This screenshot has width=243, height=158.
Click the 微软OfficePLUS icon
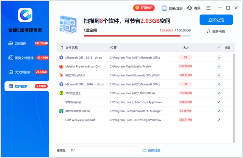pos(61,75)
